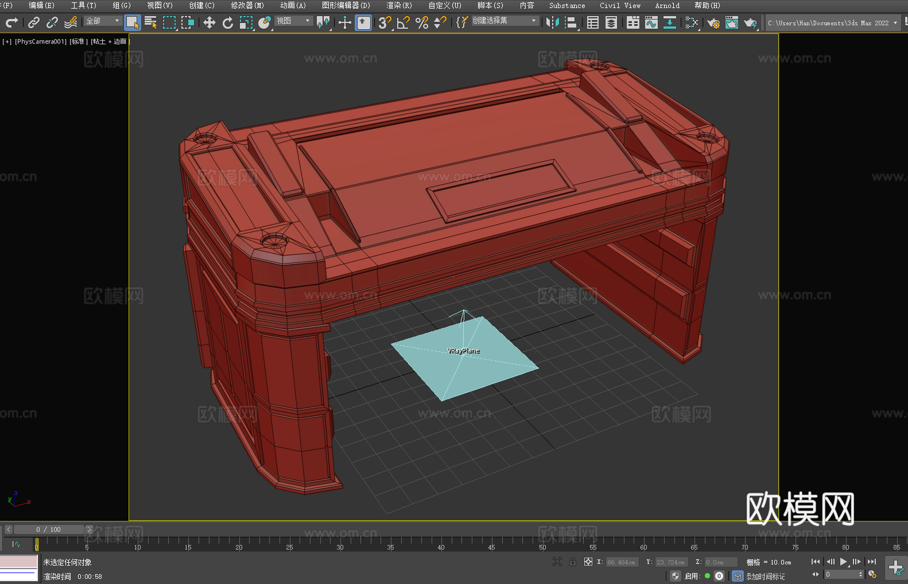Open Render Setup teapot icon

(x=713, y=22)
